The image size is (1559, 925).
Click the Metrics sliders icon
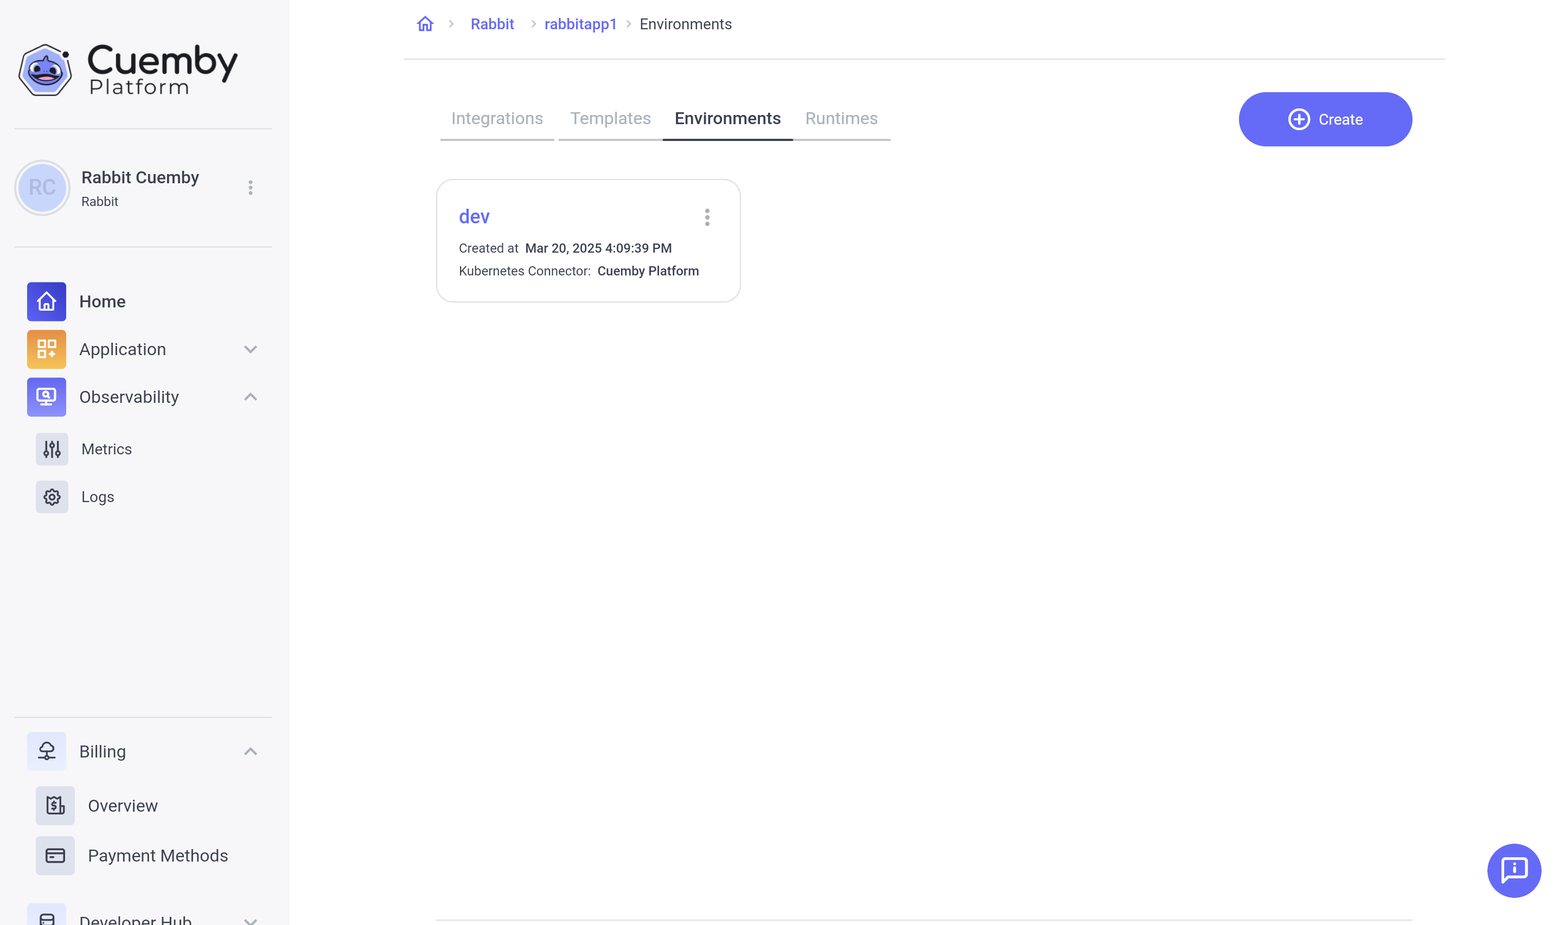[52, 449]
